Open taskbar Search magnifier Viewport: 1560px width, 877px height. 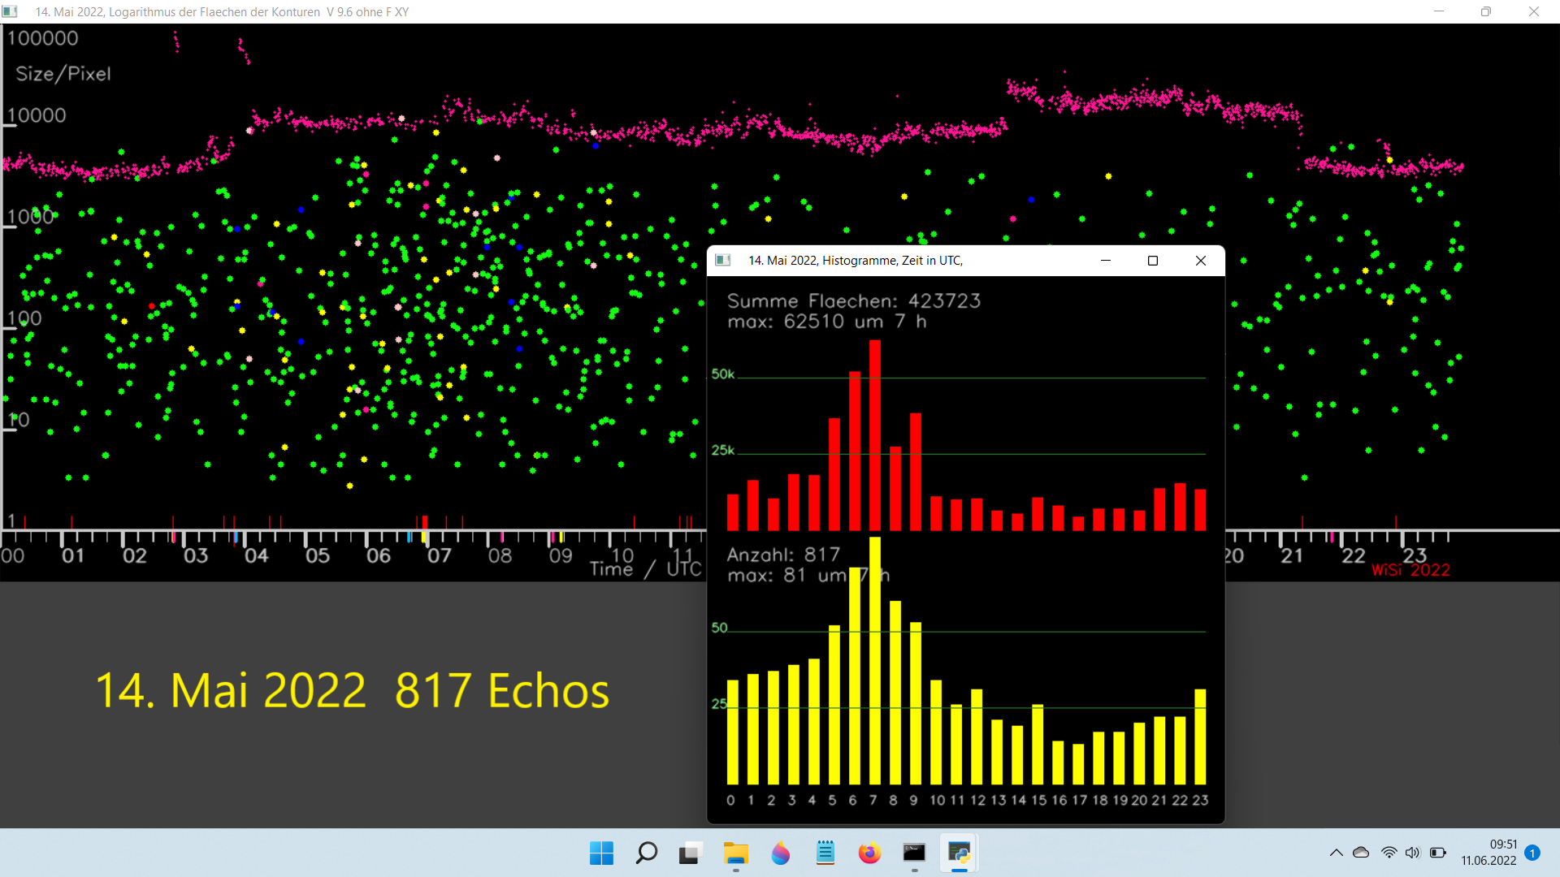coord(646,853)
